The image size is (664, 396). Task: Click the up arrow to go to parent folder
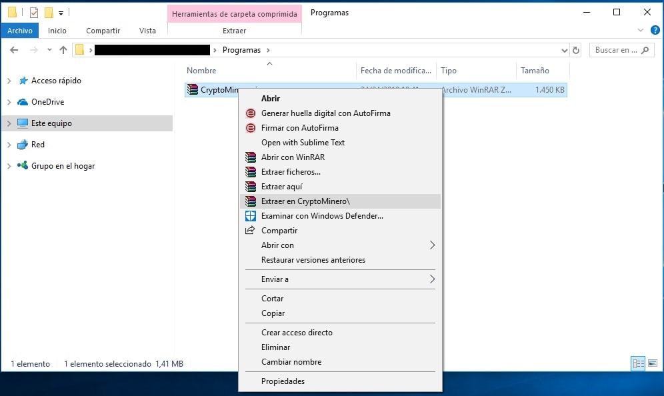pos(63,49)
